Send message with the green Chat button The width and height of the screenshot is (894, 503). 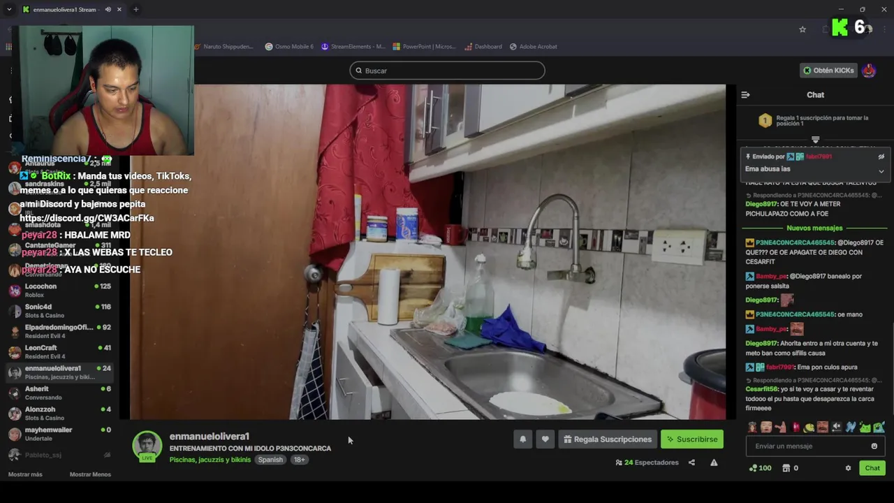[x=872, y=468]
